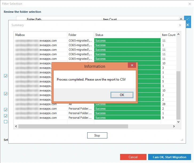The image size is (194, 163).
Task: Sort by the Mailbox column header
Action: 41,35
